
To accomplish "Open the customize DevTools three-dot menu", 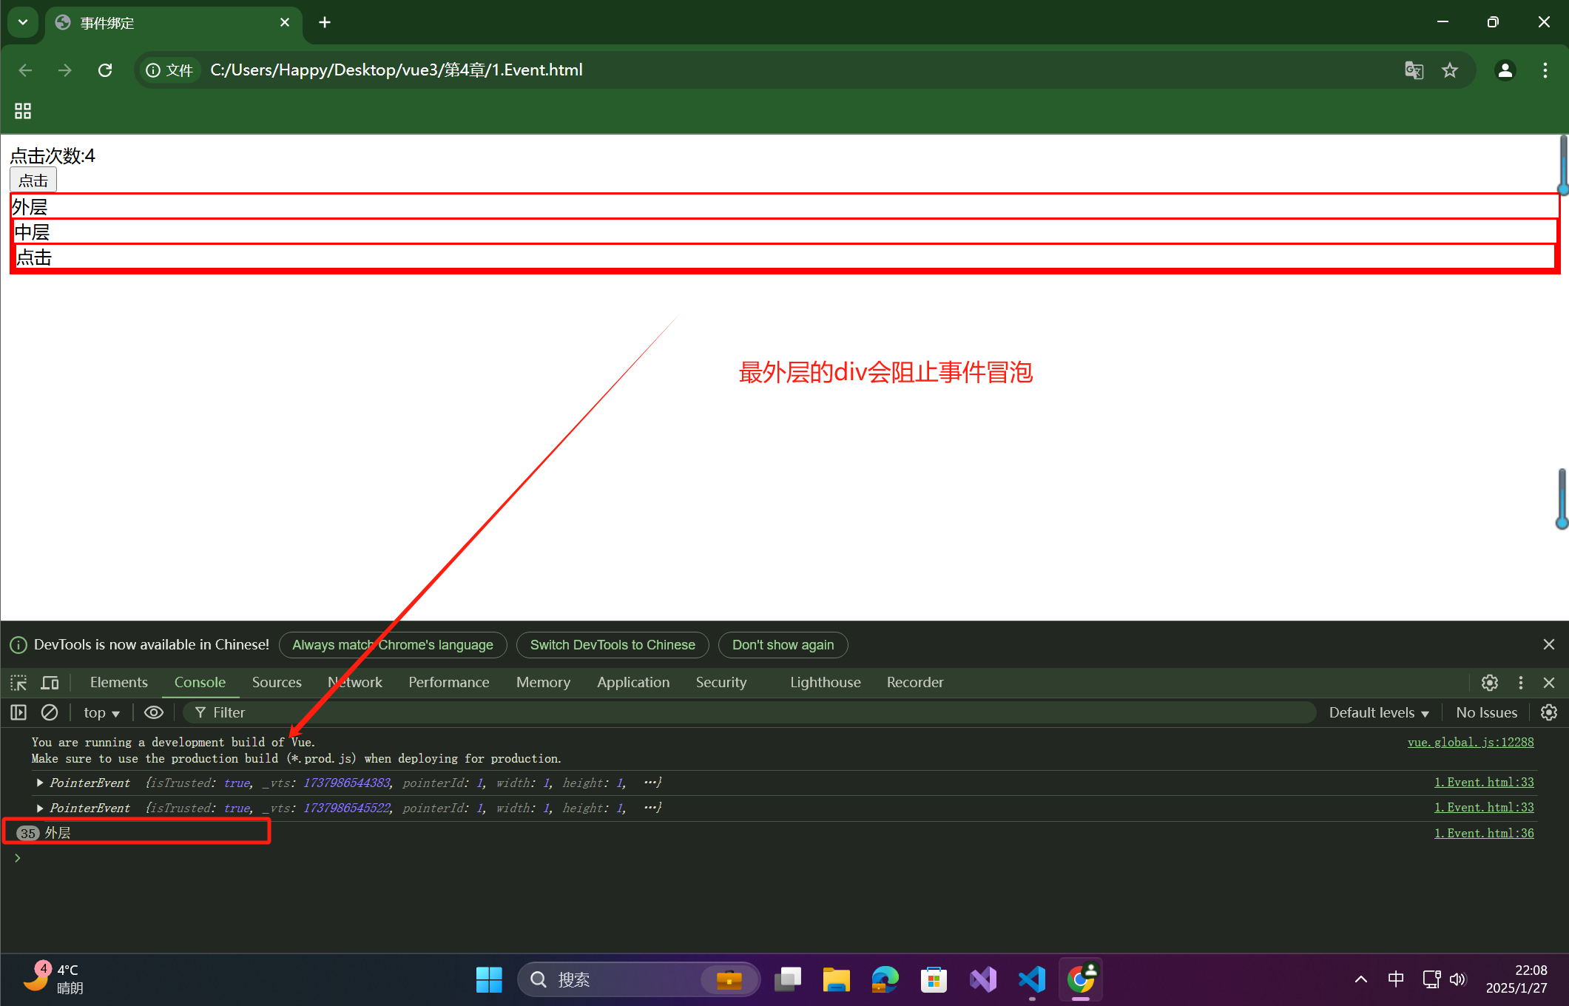I will coord(1520,682).
